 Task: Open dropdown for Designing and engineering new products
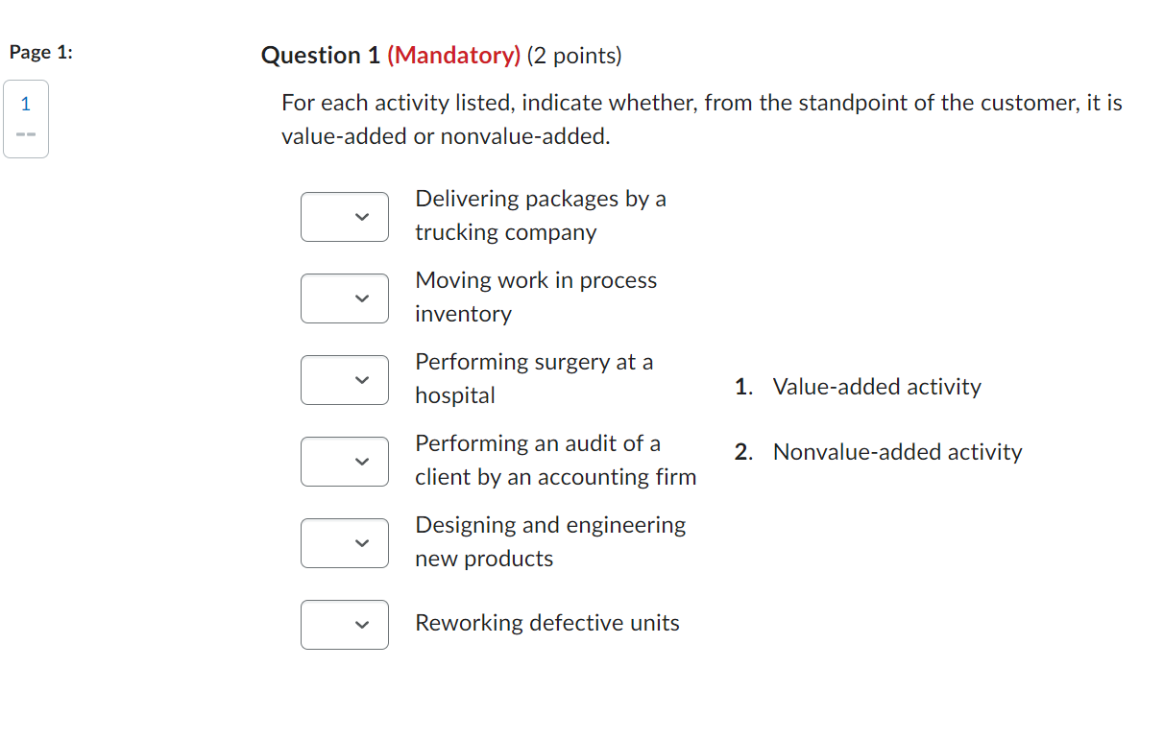pos(345,543)
